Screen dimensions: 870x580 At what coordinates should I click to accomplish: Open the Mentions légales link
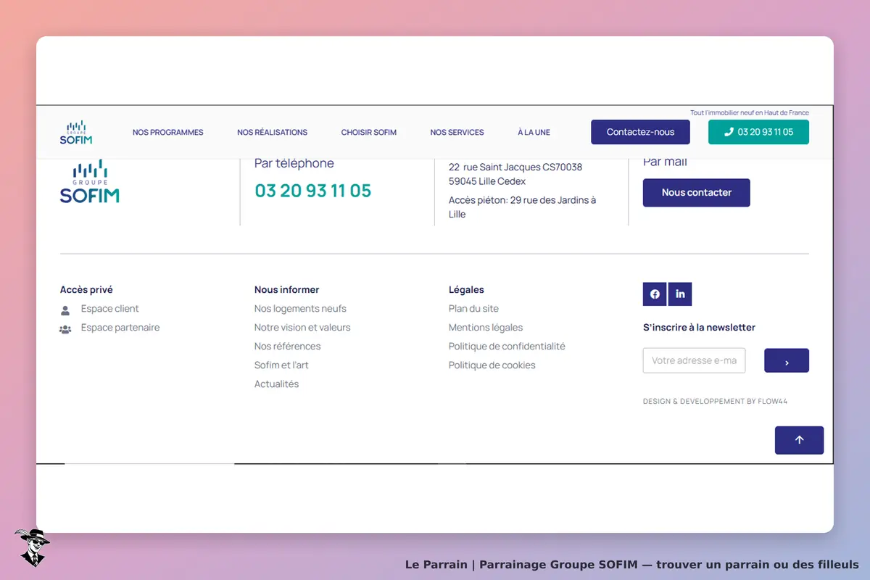tap(486, 328)
